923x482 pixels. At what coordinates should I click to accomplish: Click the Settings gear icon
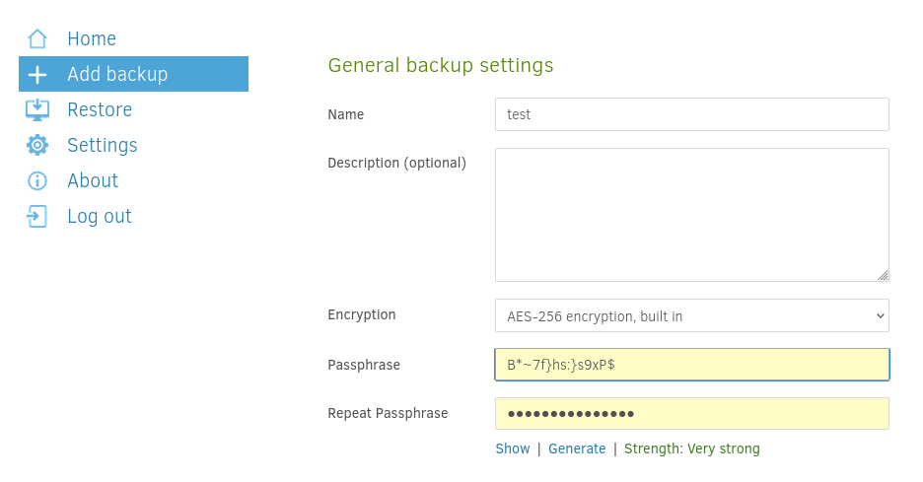coord(37,145)
